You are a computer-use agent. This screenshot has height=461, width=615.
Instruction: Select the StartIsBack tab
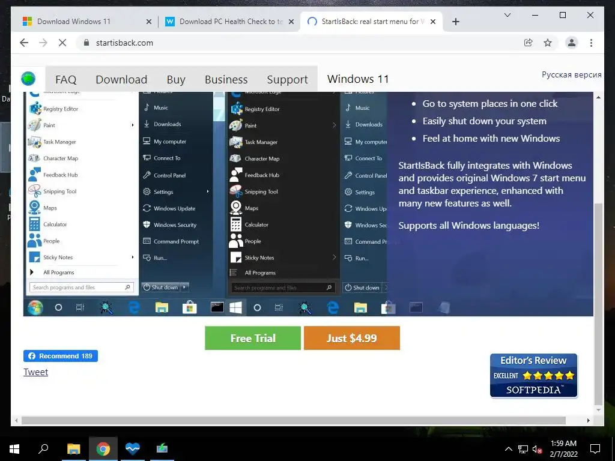371,22
